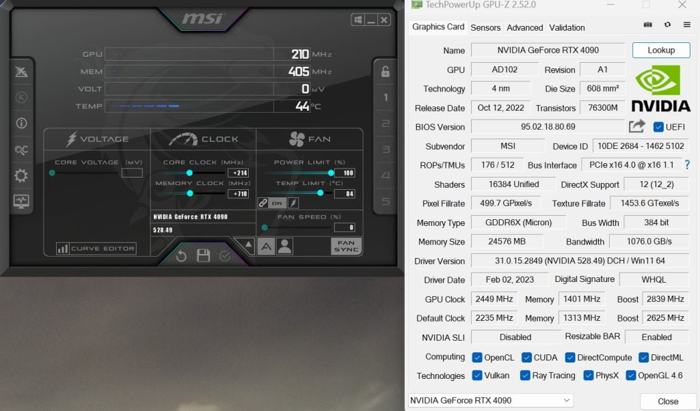This screenshot has width=700, height=411.
Task: Click the GPU selection up arrow in Afterburner
Action: [248, 244]
